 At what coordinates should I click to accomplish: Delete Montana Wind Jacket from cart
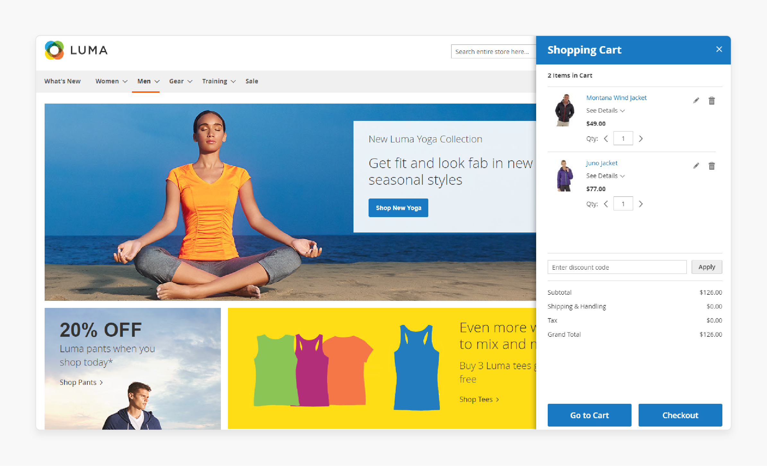[711, 101]
